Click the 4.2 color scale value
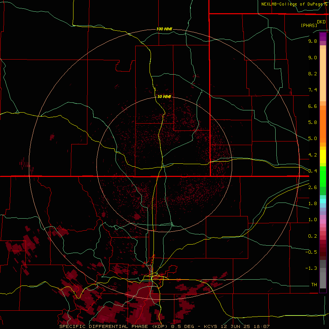The width and height of the screenshot is (329, 329). pos(313,155)
